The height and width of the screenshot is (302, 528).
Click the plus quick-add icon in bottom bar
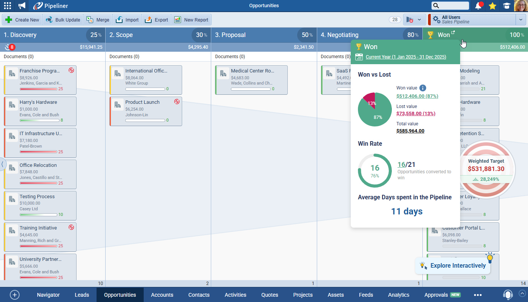[14, 295]
